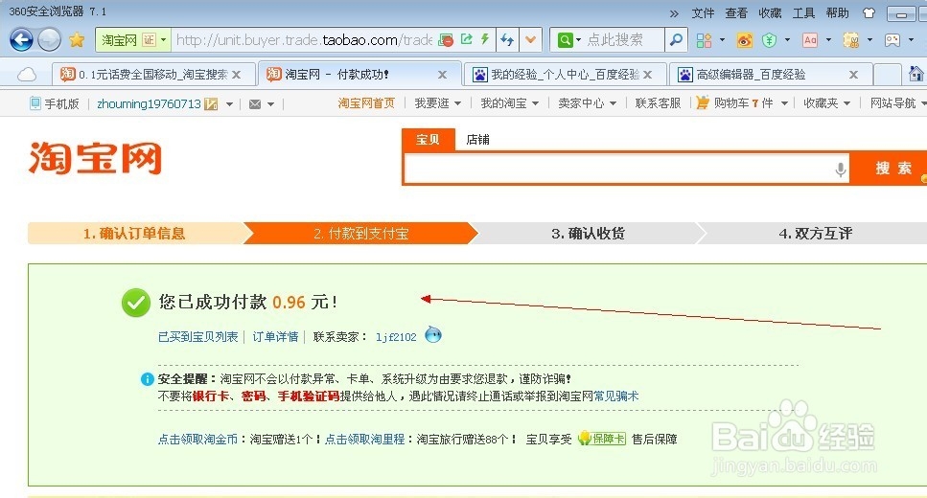
Task: Switch to the 0.1元话费全国移动 tab
Action: pyautogui.click(x=153, y=75)
